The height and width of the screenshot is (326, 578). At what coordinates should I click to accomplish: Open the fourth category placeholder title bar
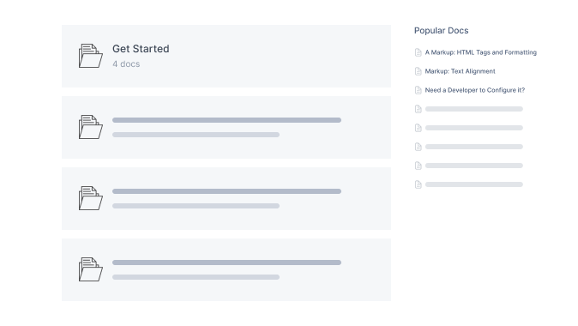coord(226,263)
